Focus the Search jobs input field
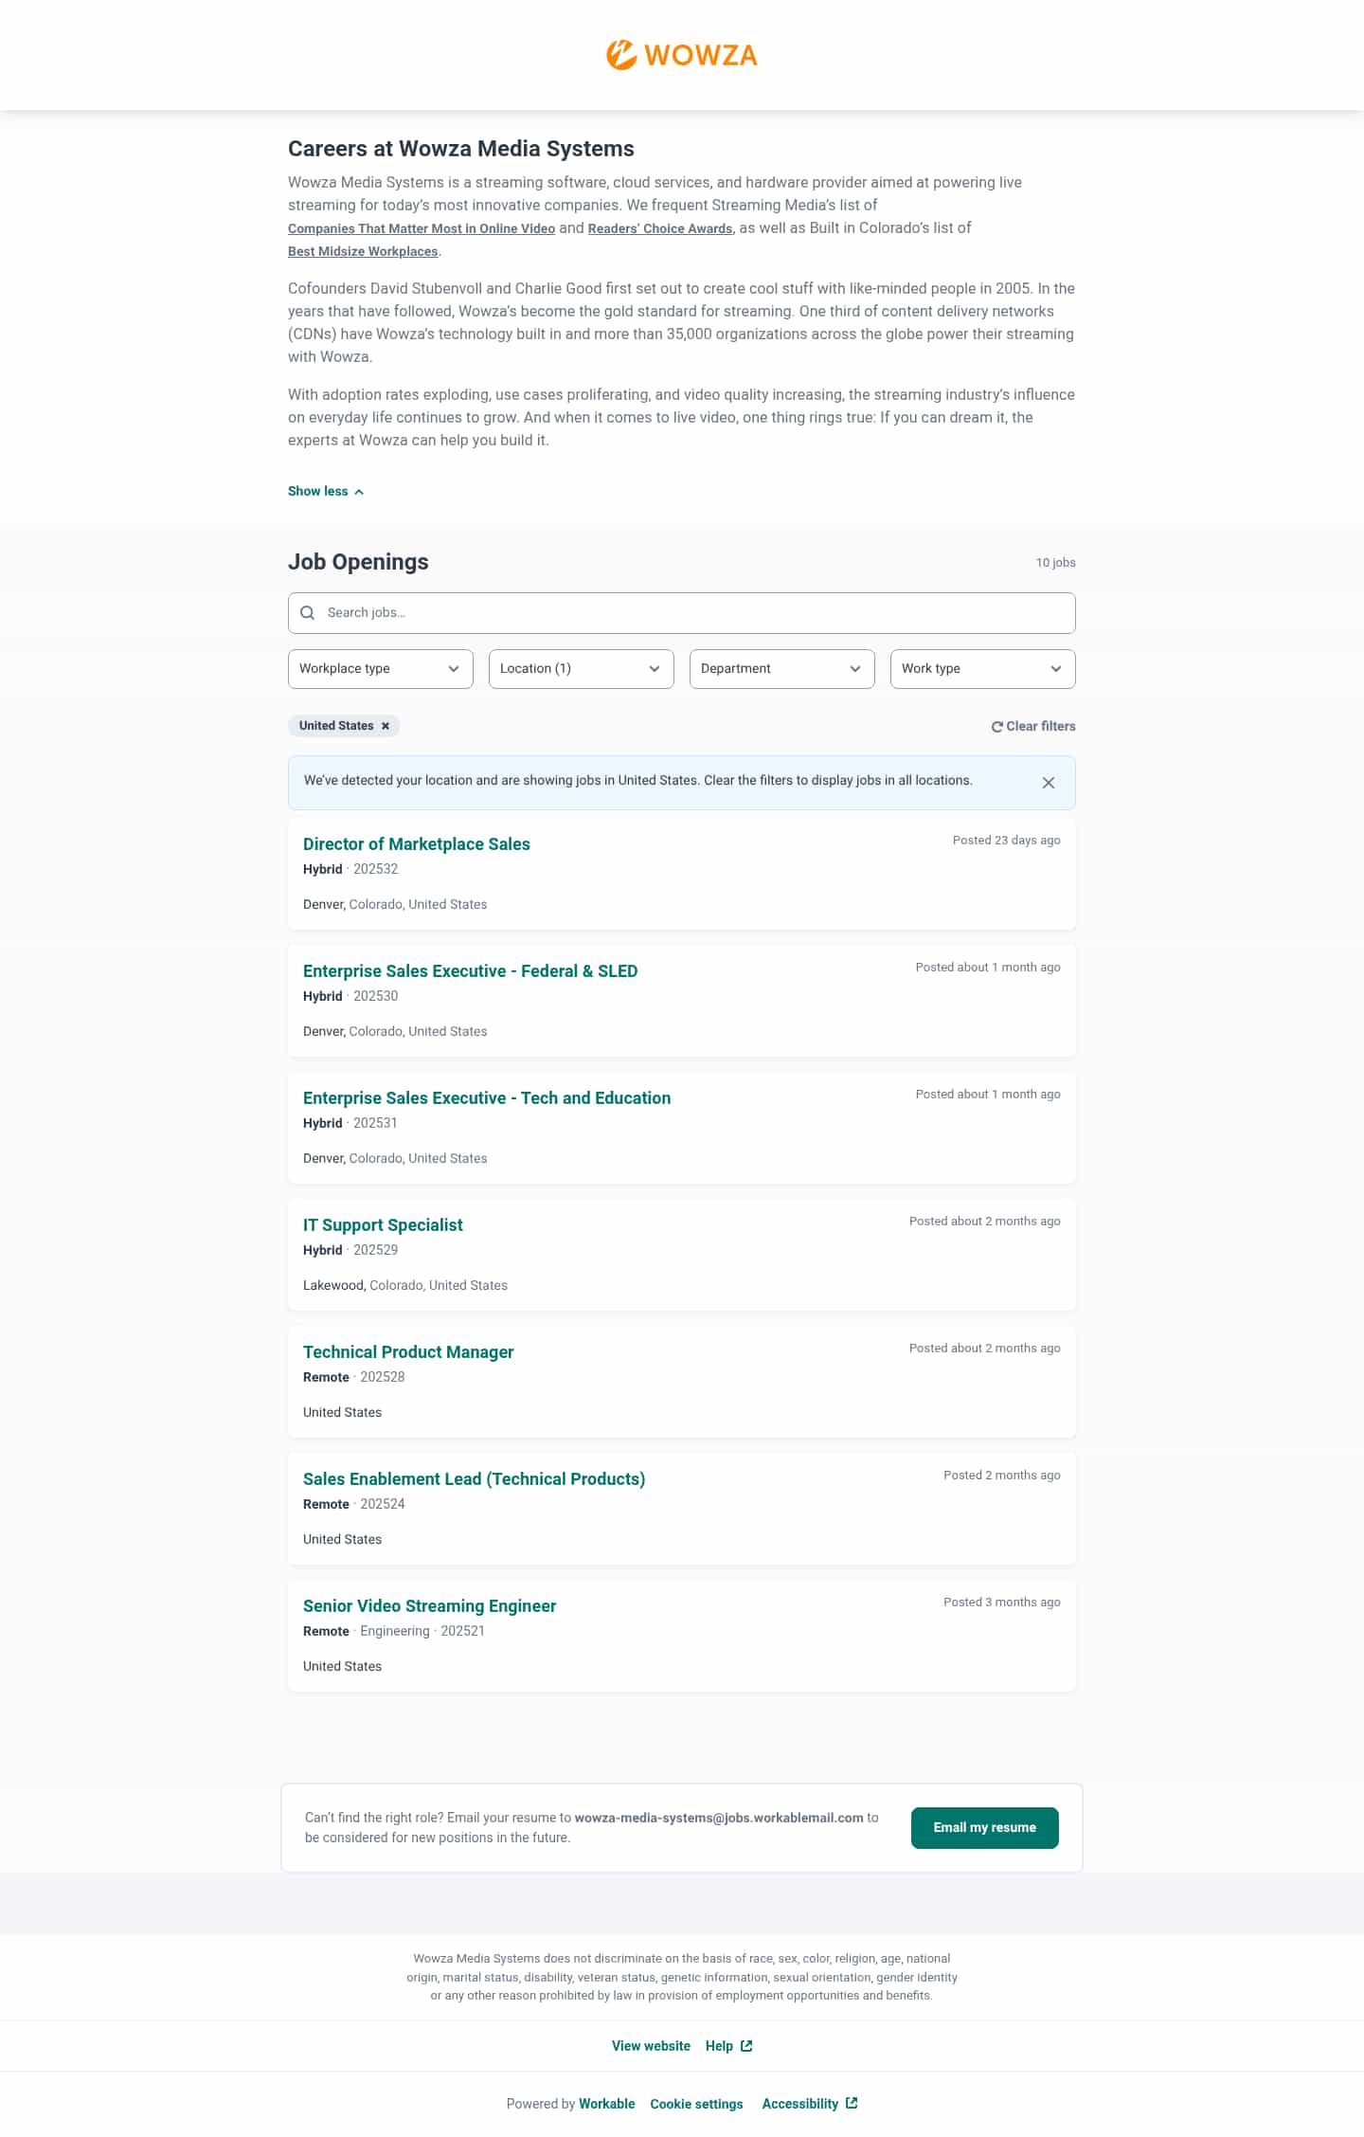1364x2137 pixels. pos(696,613)
